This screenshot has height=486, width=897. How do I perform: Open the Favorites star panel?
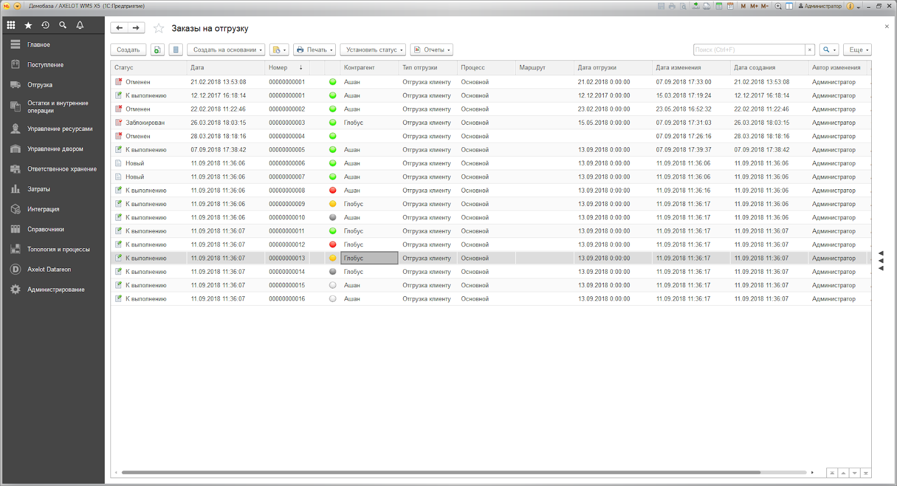pos(28,25)
